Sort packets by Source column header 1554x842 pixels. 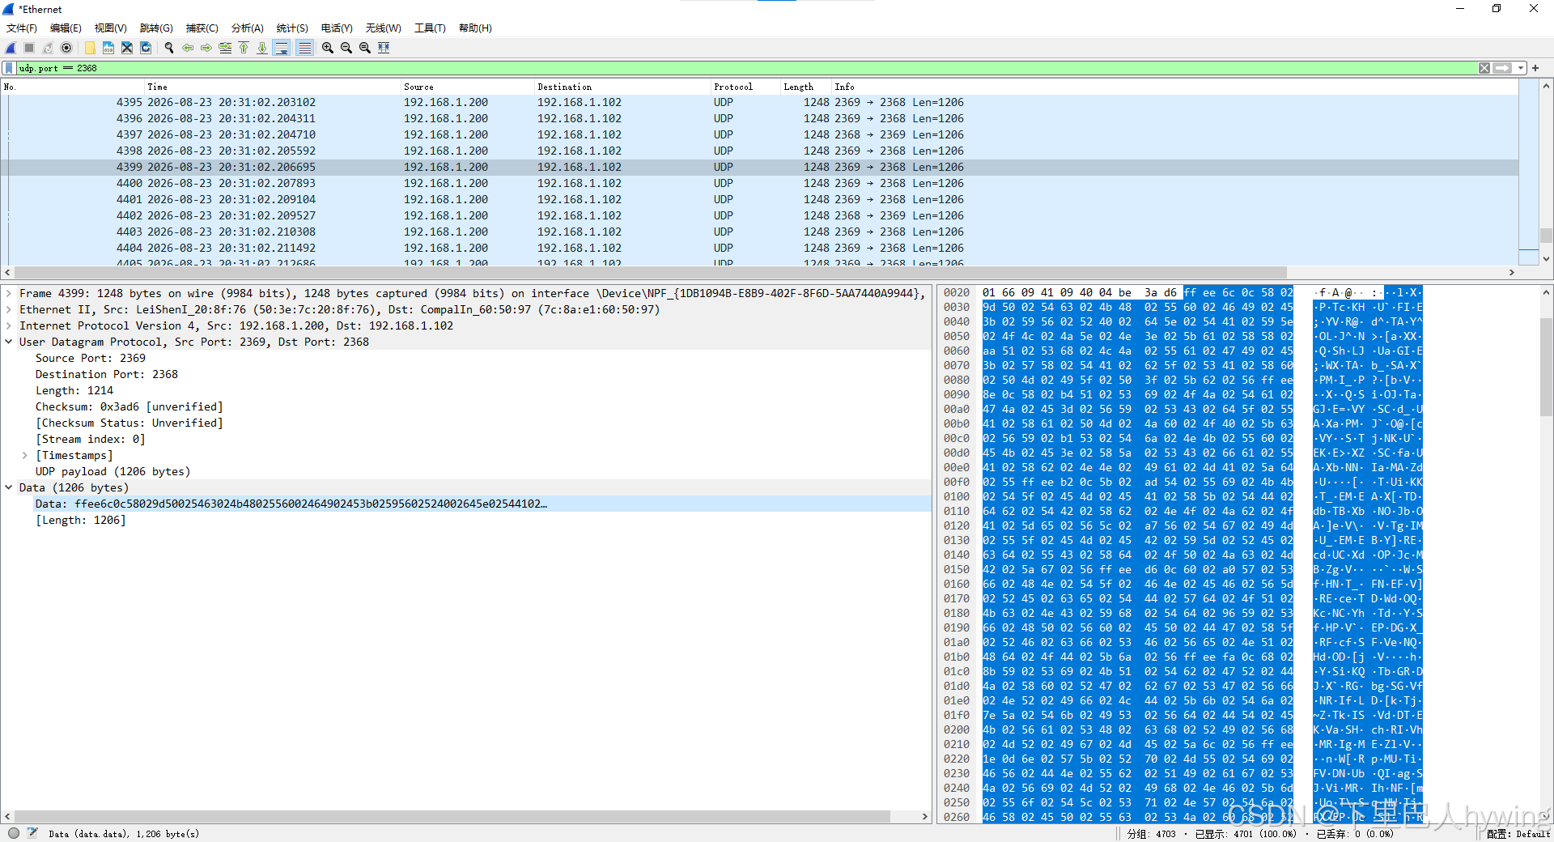468,87
